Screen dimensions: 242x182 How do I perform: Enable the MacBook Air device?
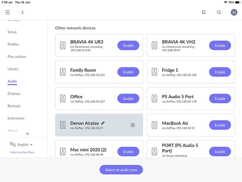(x=220, y=125)
